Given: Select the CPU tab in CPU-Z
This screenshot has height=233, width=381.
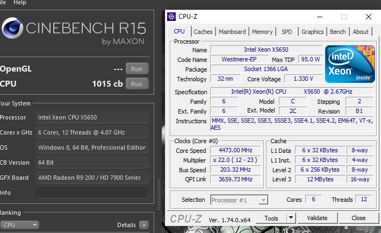Looking at the screenshot, I should (x=179, y=31).
